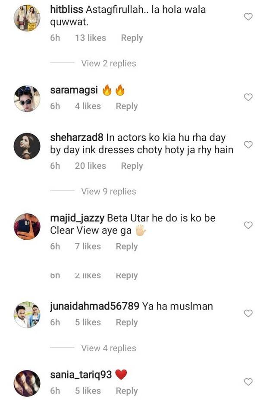The height and width of the screenshot is (403, 273).
Task: Expand View 9 replies under sheharzad8
Action: [108, 192]
